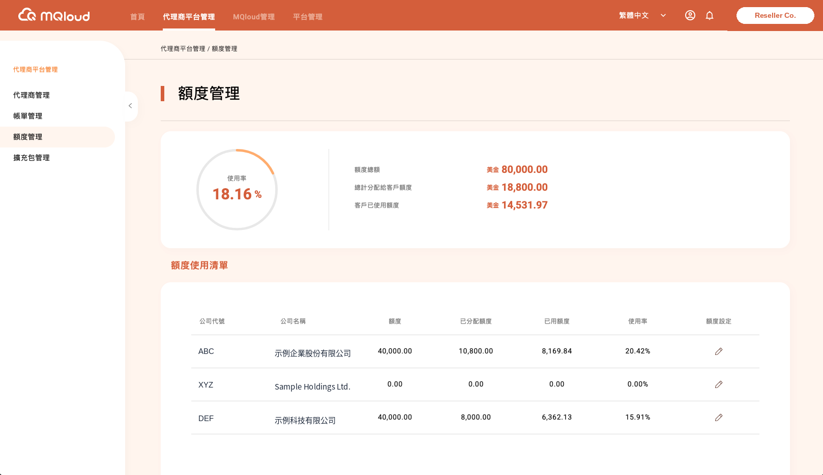Click the 15.91% usage cell

[638, 418]
